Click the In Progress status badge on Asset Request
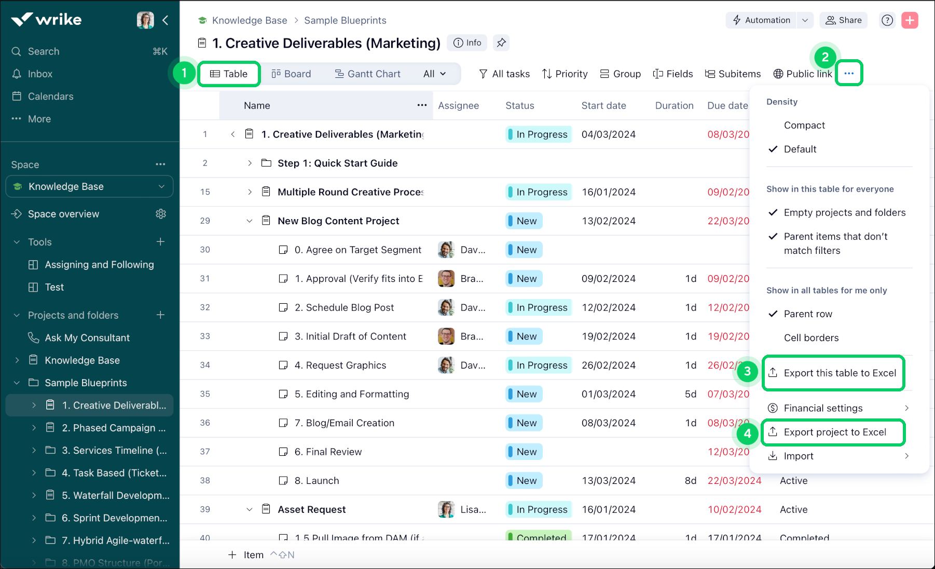This screenshot has height=569, width=935. [x=538, y=509]
